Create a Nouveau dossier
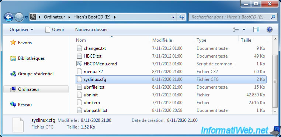This screenshot has height=137, width=281. (91, 30)
